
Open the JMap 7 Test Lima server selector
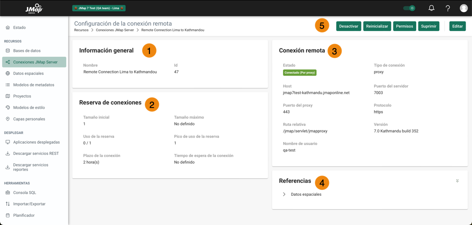[x=99, y=8]
